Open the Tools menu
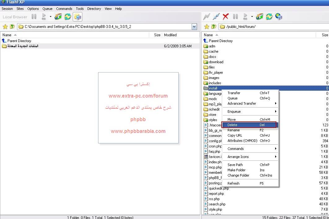 (80, 9)
